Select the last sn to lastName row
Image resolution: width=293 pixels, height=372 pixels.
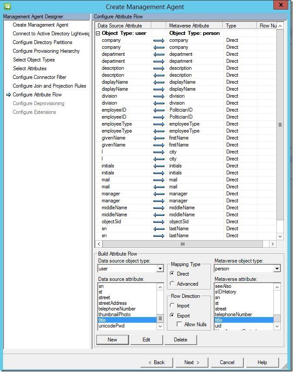coord(186,235)
